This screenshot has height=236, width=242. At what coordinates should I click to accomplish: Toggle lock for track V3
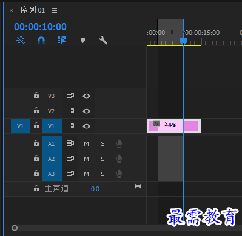click(x=36, y=95)
